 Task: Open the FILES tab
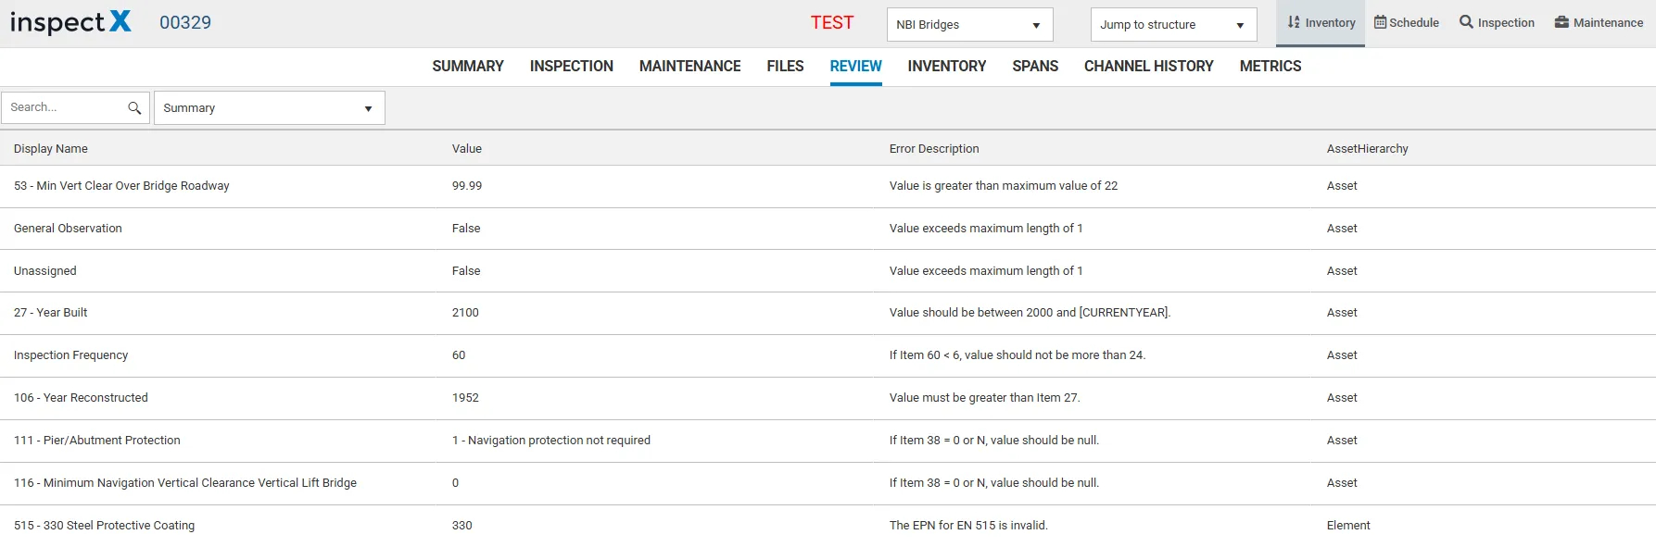click(785, 67)
